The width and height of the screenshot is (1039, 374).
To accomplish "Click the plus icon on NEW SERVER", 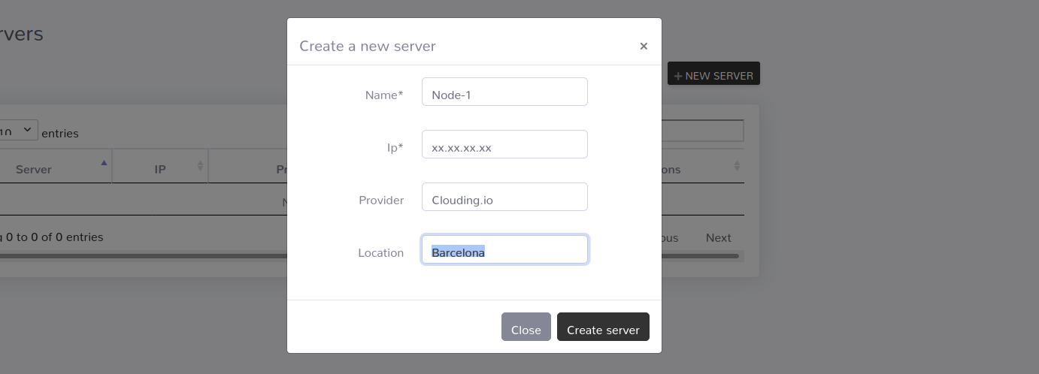I will click(678, 76).
